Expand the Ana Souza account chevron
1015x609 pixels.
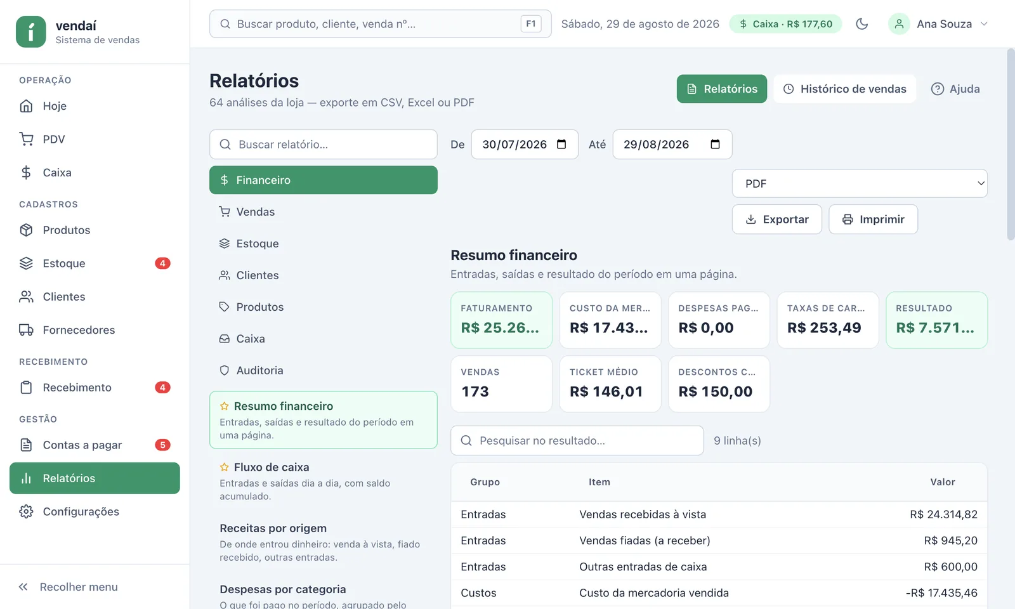point(984,24)
